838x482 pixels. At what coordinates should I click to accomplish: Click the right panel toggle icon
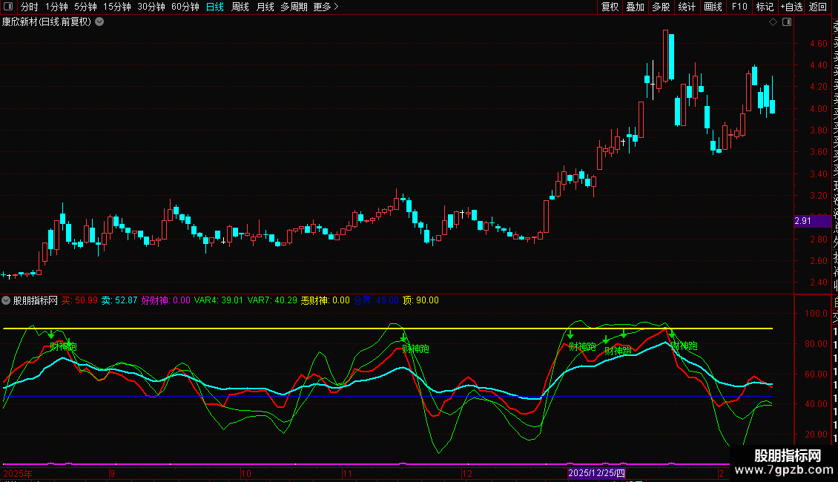(x=787, y=22)
